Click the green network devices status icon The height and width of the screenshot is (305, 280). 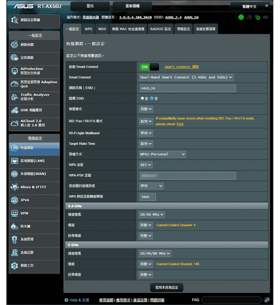coord(257,17)
